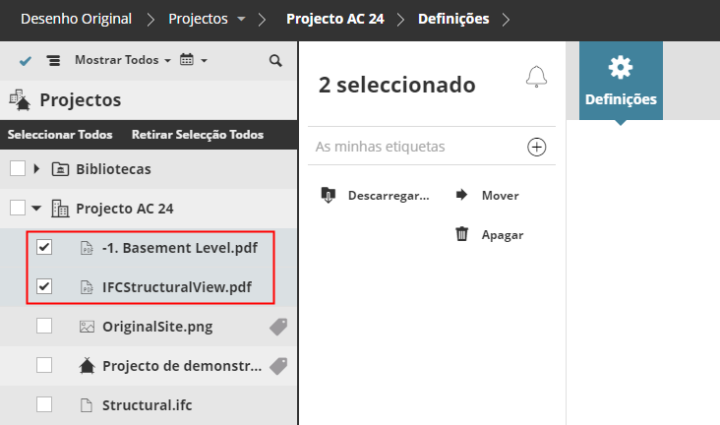
Task: Collapse the Projecto AC 24 tree
Action: (x=36, y=209)
